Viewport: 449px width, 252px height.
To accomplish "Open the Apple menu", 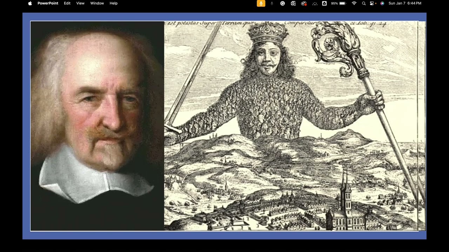I will click(30, 3).
